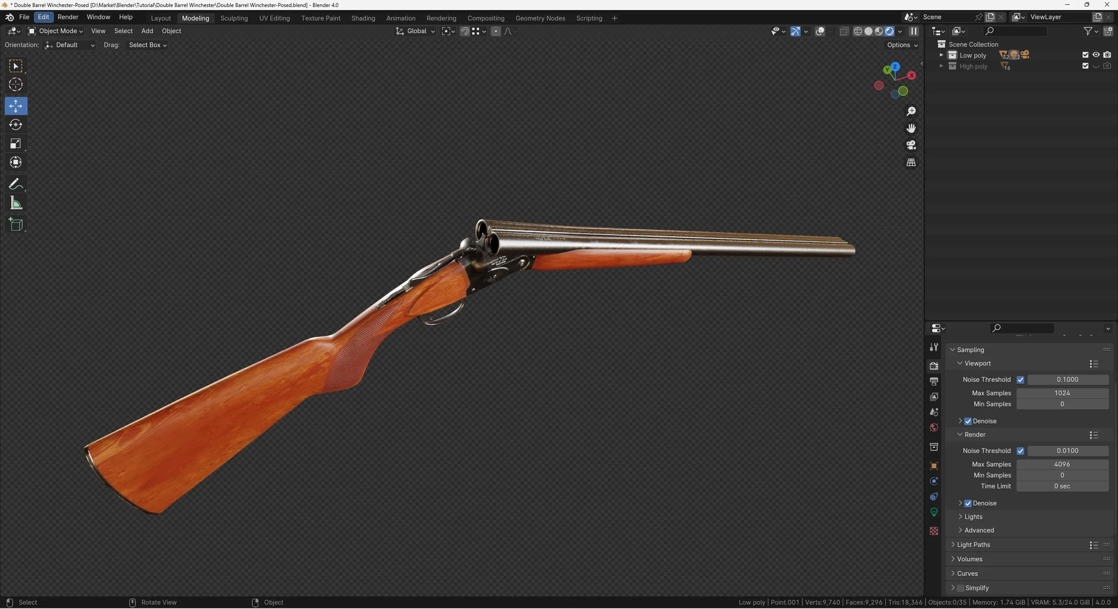Toggle Noise Threshold under Viewport sampling

pyautogui.click(x=1020, y=380)
